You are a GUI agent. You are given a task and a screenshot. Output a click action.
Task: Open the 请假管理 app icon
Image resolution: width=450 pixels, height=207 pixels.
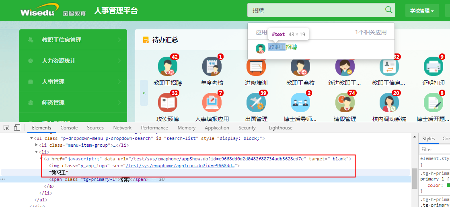tap(345, 102)
